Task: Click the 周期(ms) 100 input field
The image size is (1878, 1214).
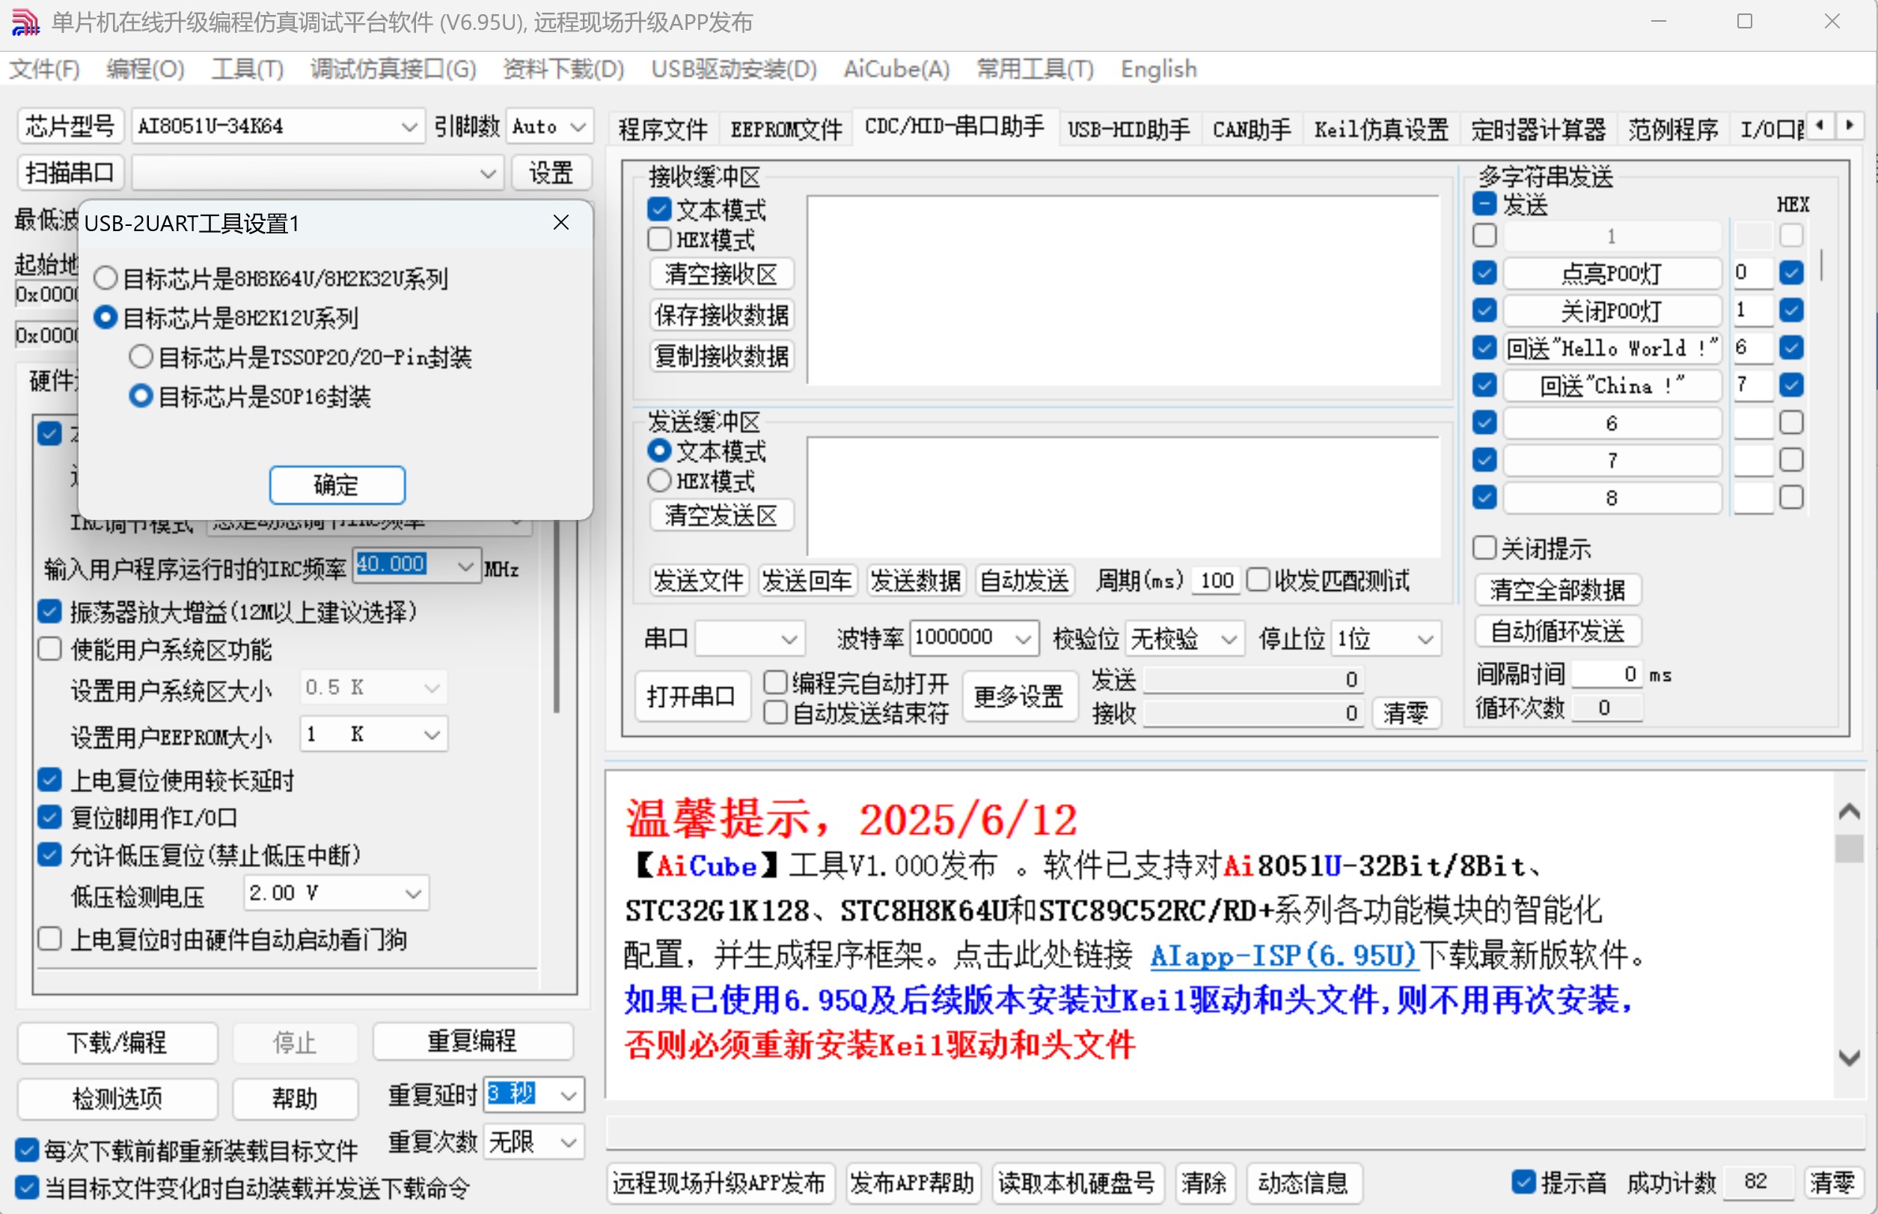Action: point(1217,581)
